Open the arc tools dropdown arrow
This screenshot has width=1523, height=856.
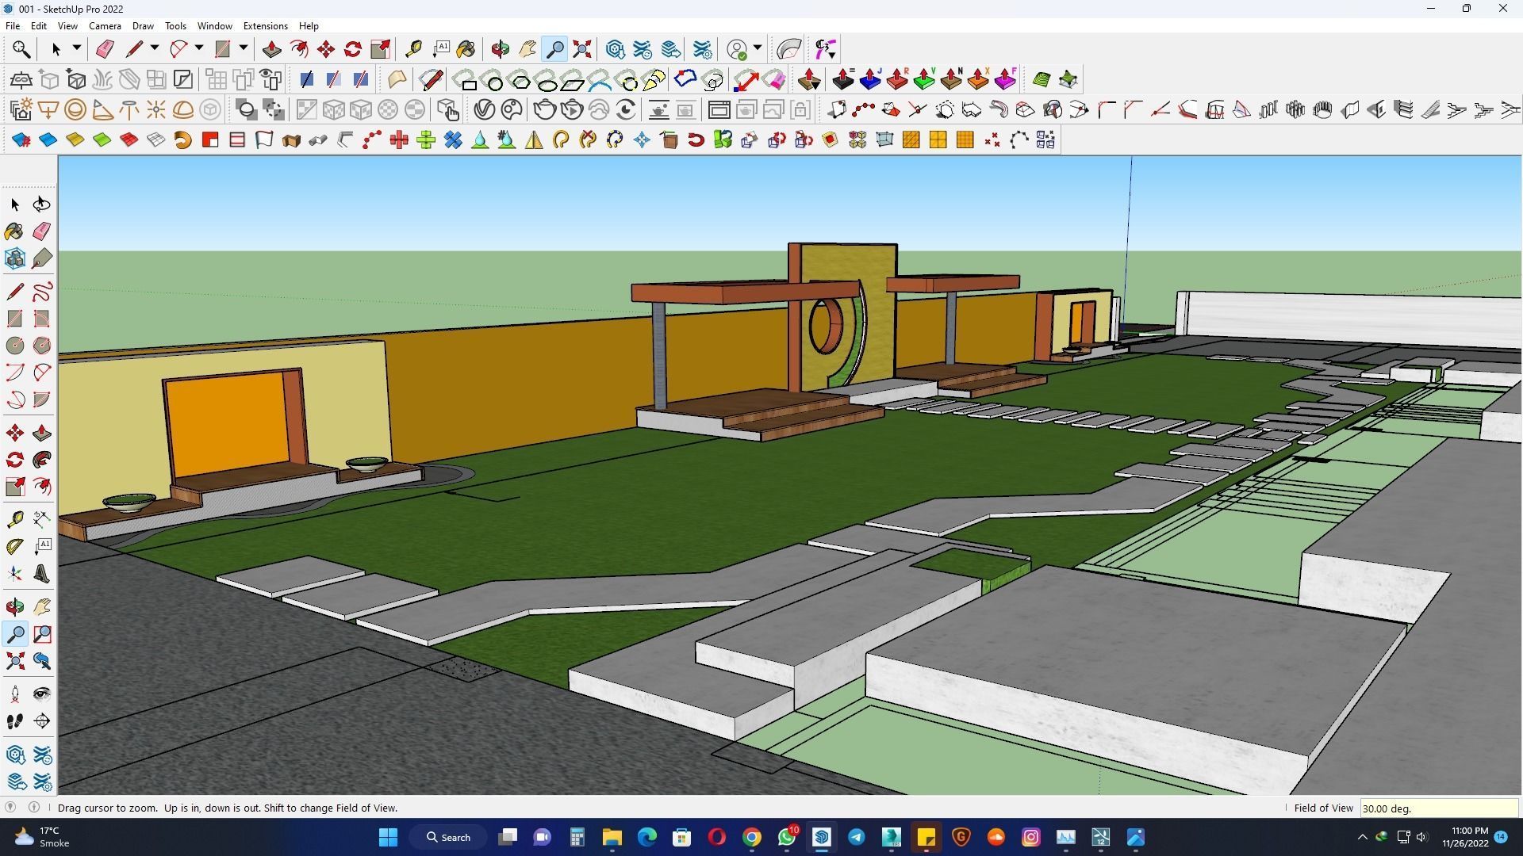[199, 48]
